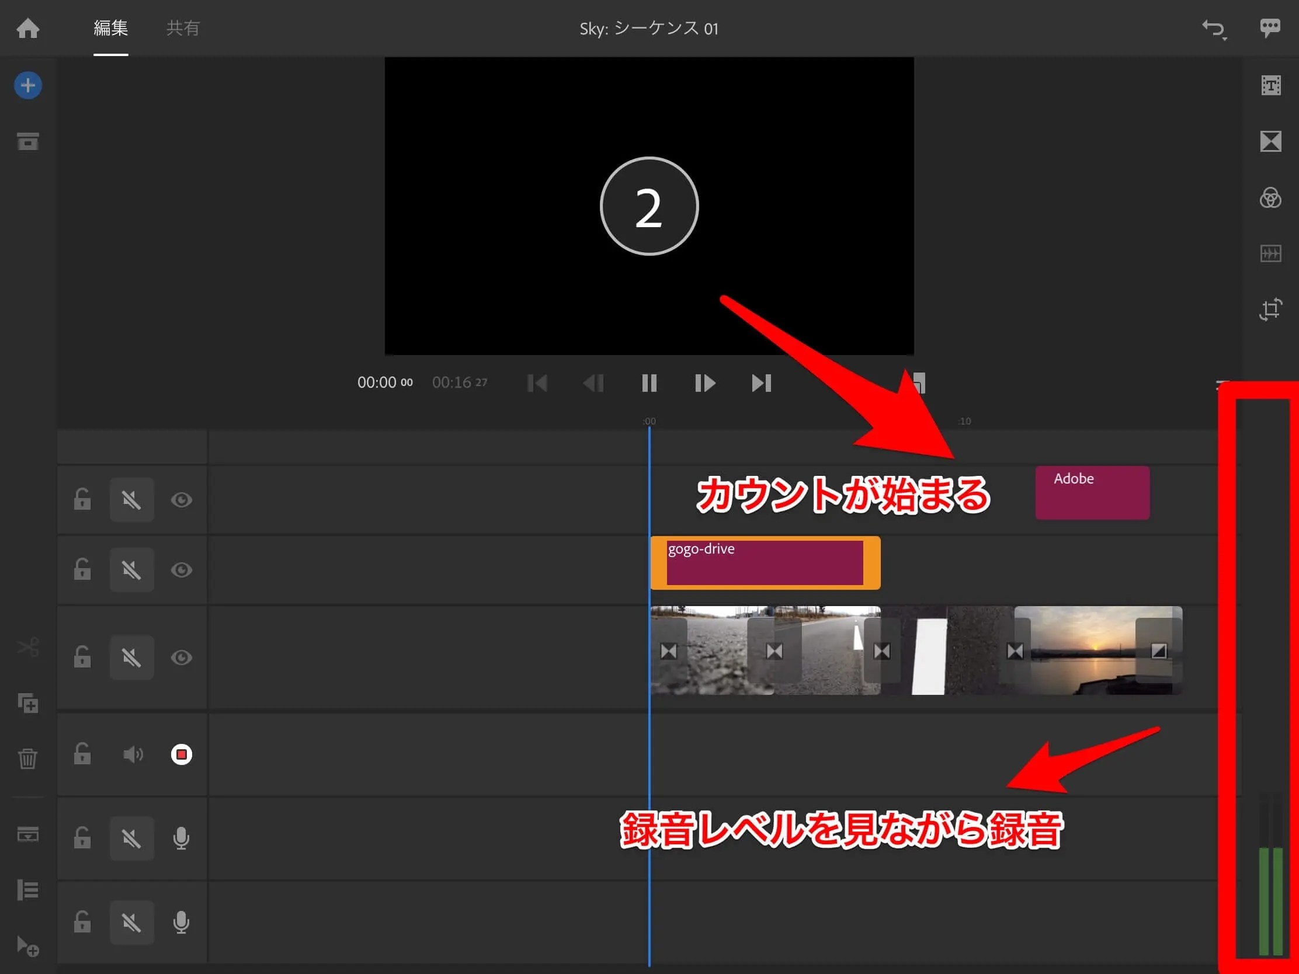The width and height of the screenshot is (1299, 974).
Task: Toggle visibility of the gogo-drive track
Action: (182, 569)
